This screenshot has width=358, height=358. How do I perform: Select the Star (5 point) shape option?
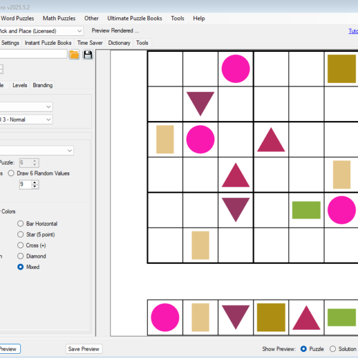[36, 234]
